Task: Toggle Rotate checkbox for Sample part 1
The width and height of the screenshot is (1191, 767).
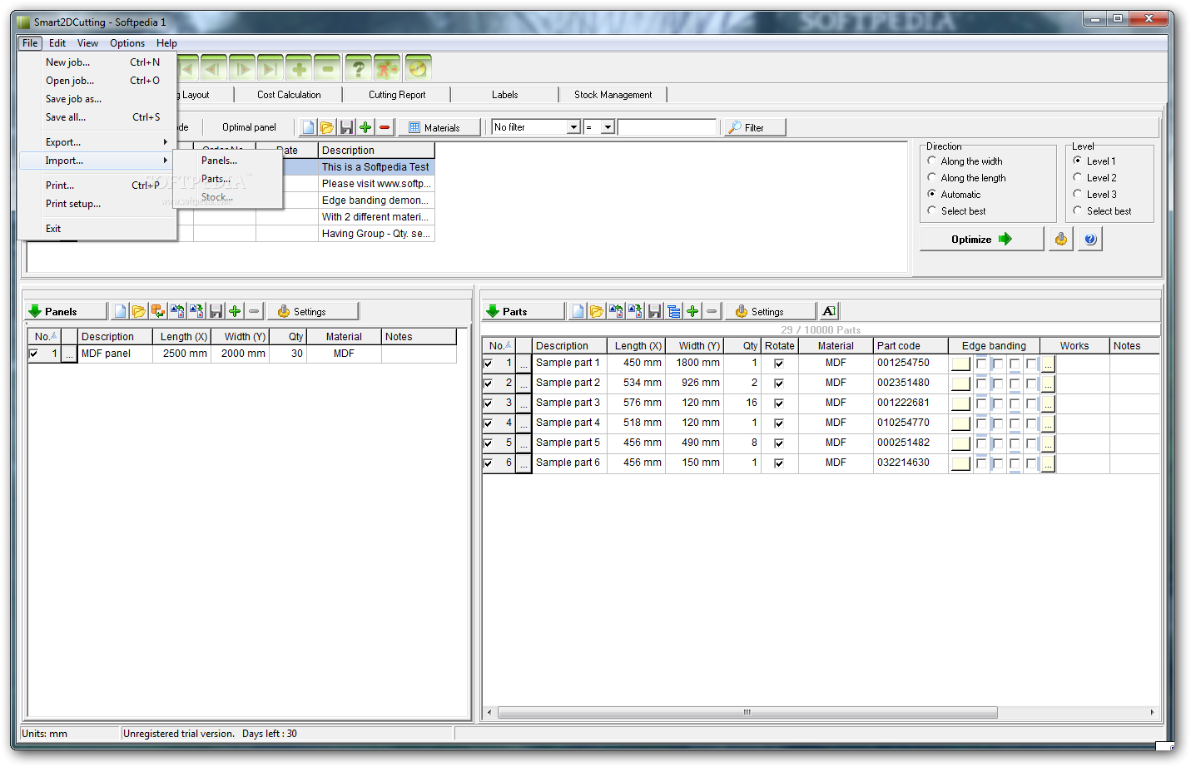Action: click(779, 364)
